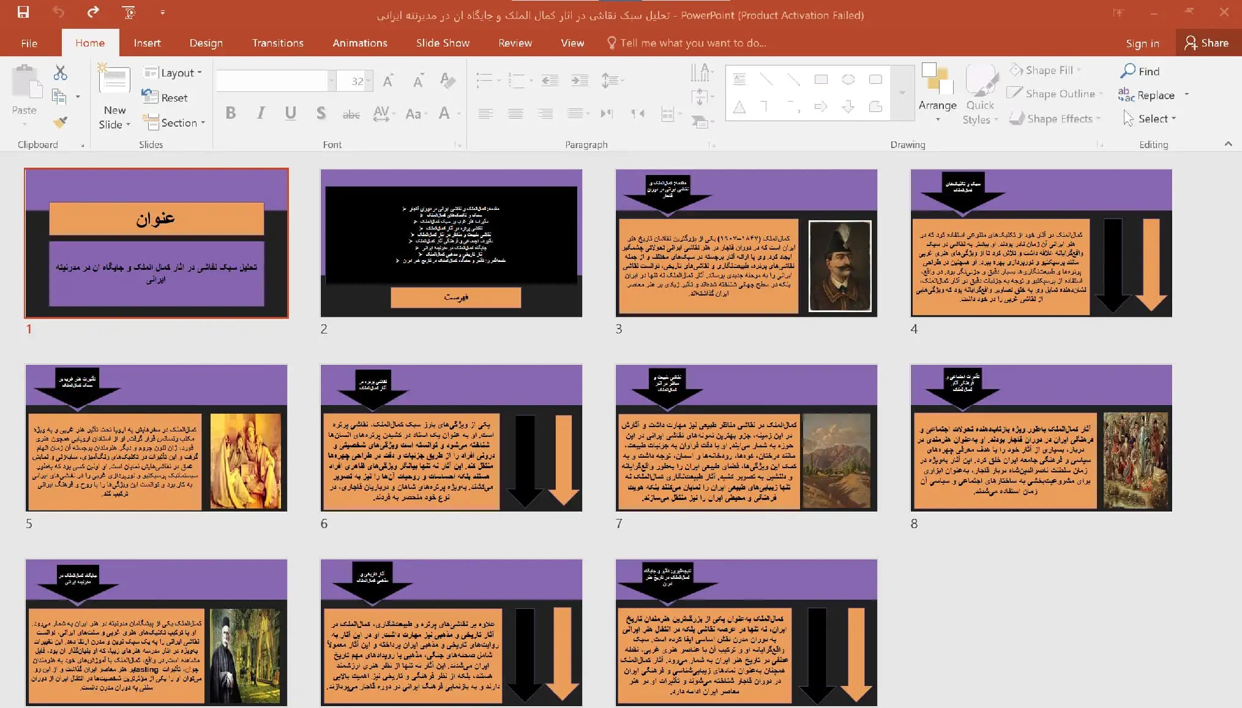Click the Clear All Formatting icon
Screen dimensions: 1242x708
[x=447, y=80]
